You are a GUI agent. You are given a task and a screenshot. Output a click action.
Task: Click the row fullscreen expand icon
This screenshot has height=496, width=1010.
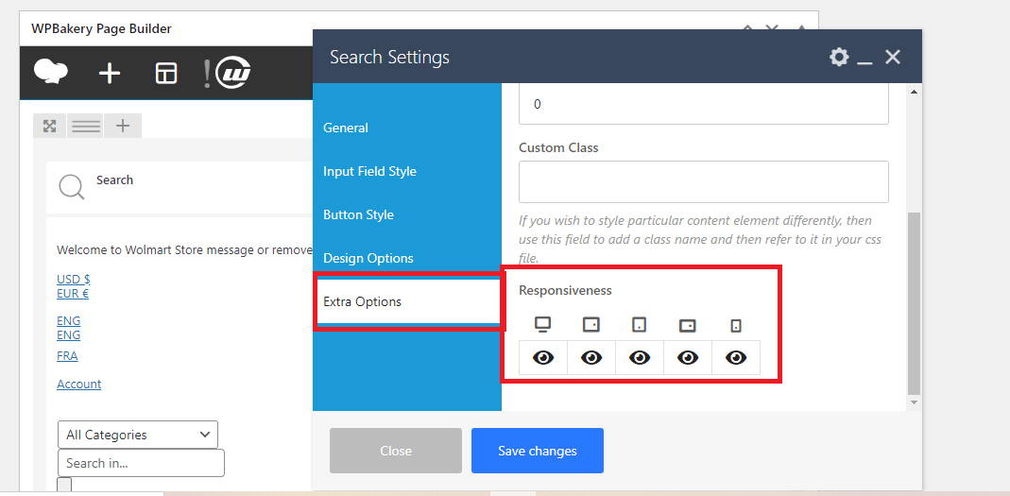coord(49,127)
